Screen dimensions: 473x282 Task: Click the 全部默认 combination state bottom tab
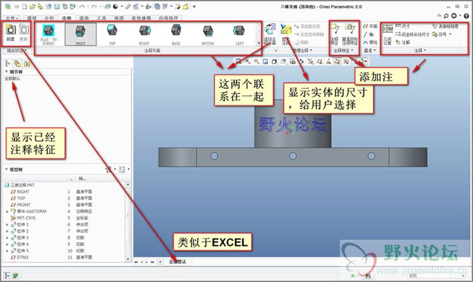(177, 262)
